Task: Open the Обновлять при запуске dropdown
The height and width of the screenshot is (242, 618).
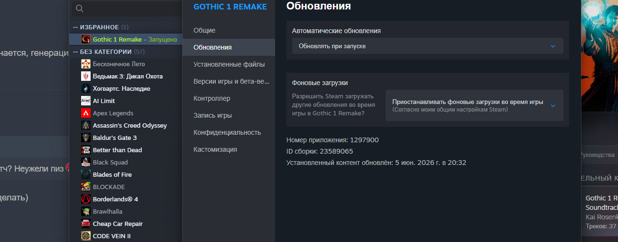Action: 427,46
